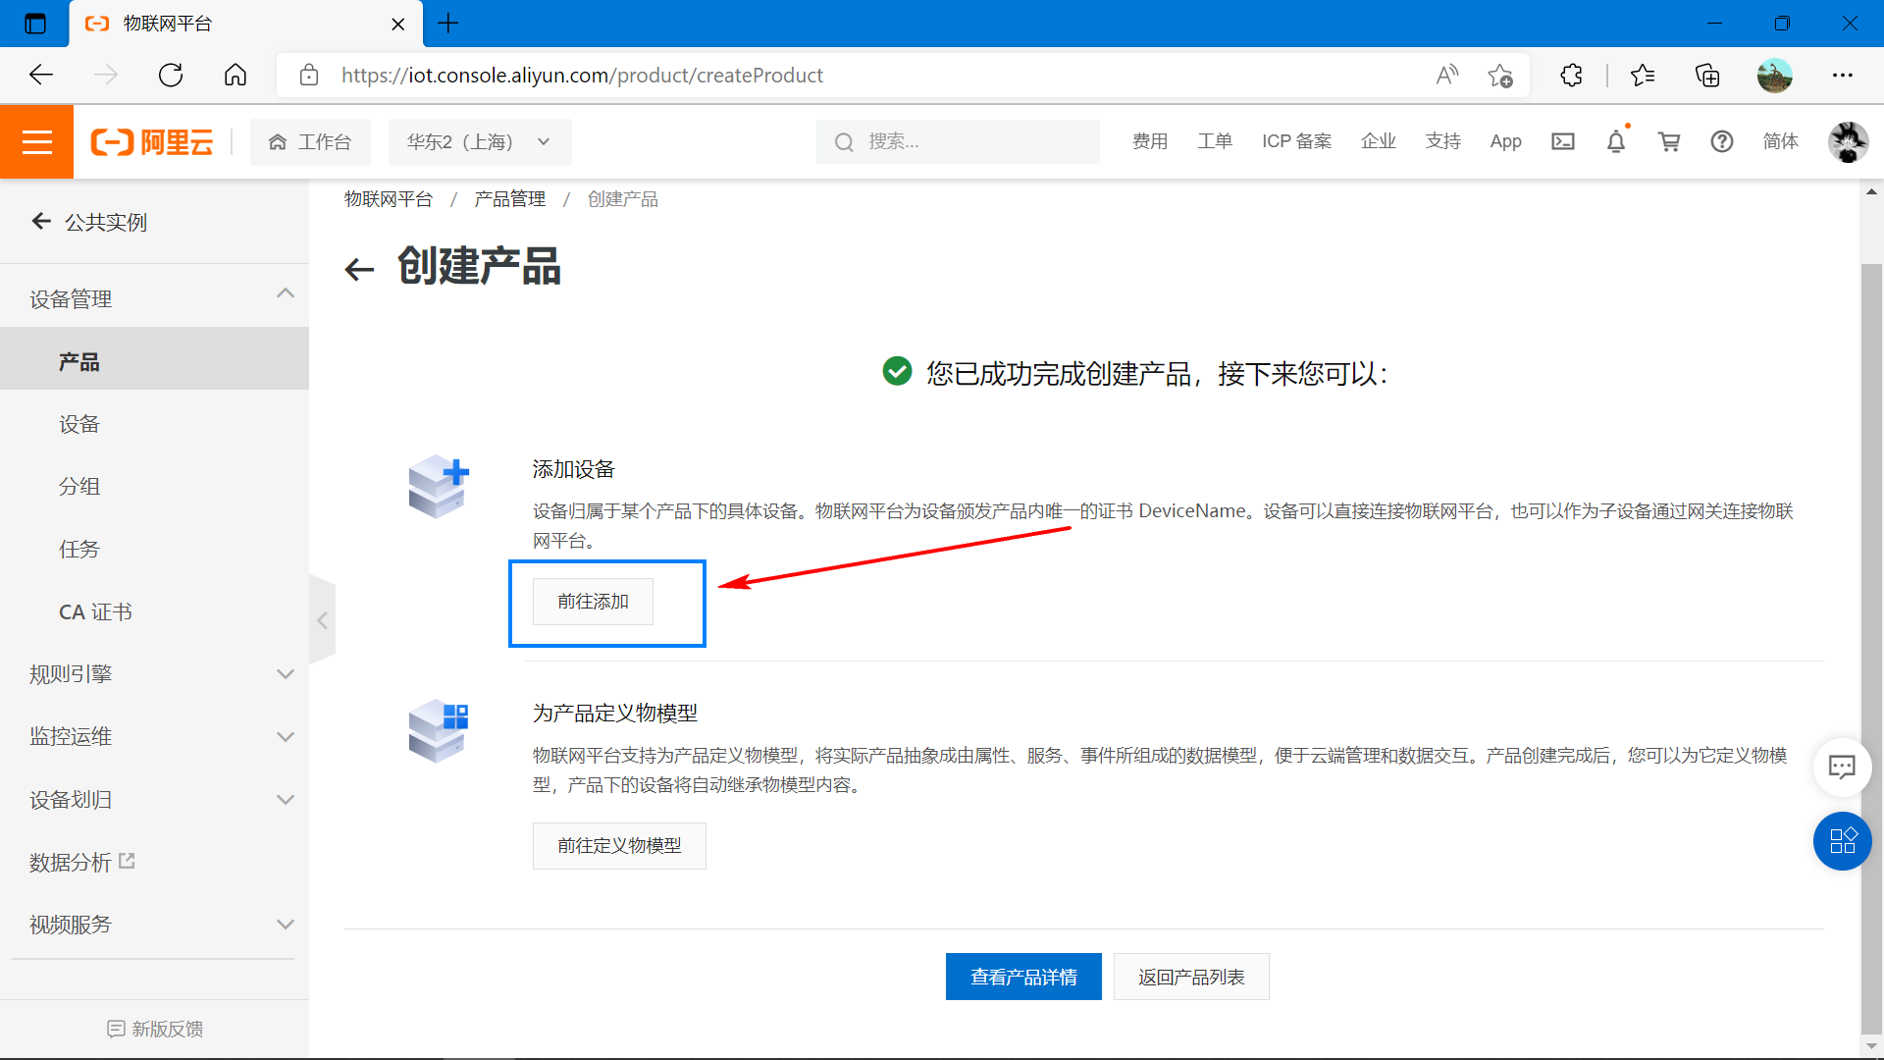Open the 工作台 workbench button
Image resolution: width=1884 pixels, height=1060 pixels.
[310, 142]
